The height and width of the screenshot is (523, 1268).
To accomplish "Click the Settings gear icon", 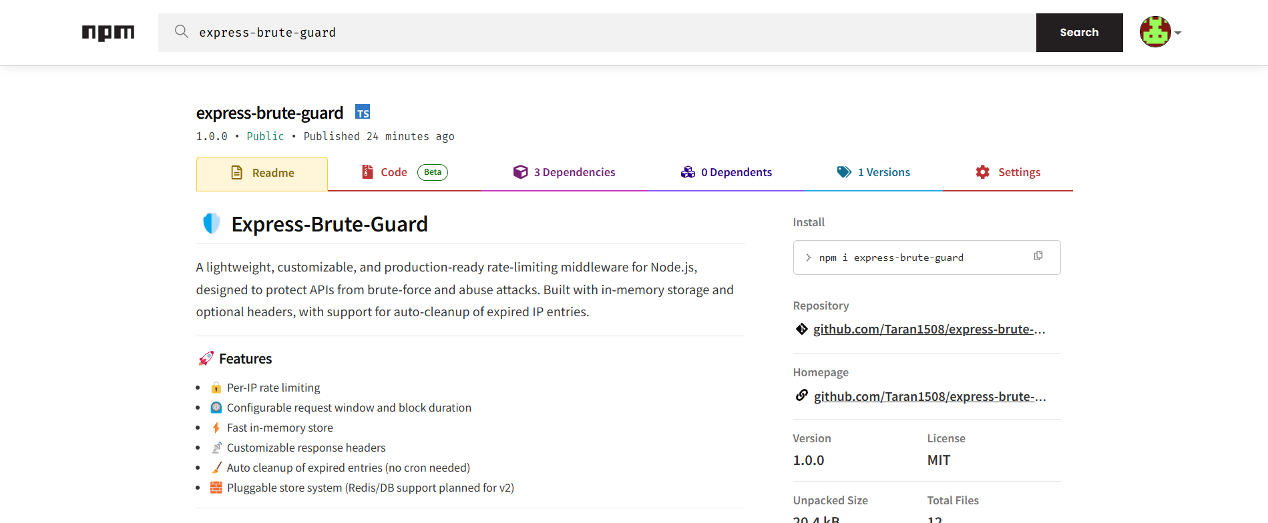I will (x=982, y=172).
